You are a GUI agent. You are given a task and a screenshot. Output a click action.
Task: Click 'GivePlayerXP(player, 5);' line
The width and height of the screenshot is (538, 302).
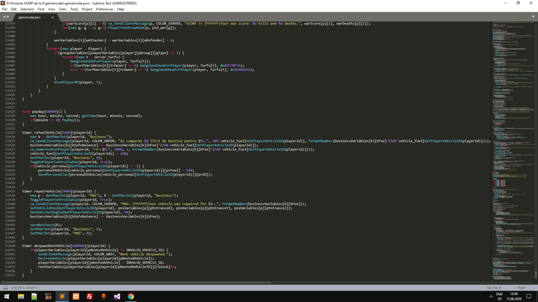(x=78, y=82)
